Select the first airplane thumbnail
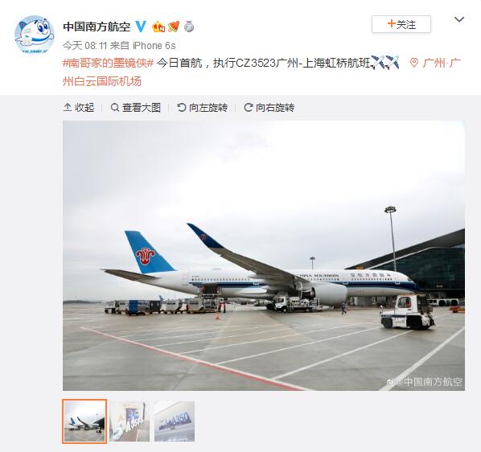481x452 pixels. point(84,421)
